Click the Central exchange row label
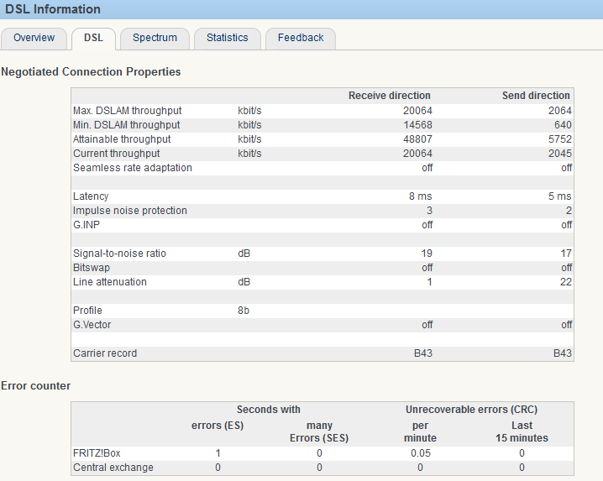 (113, 468)
